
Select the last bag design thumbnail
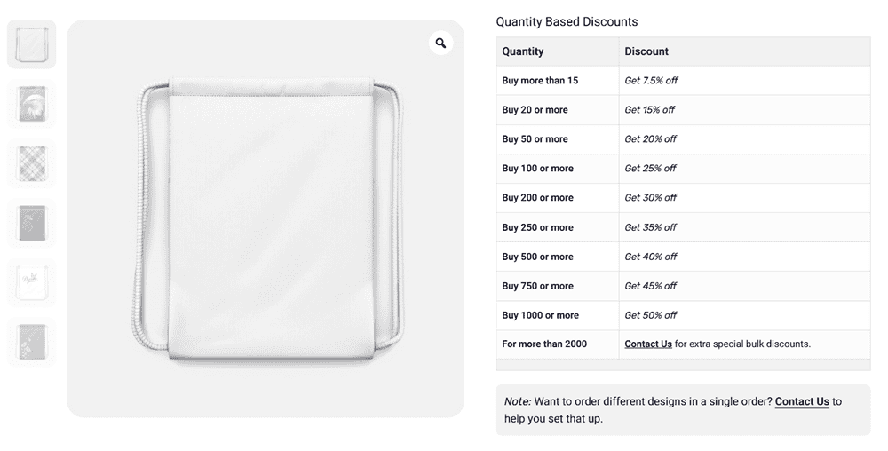[x=32, y=342]
